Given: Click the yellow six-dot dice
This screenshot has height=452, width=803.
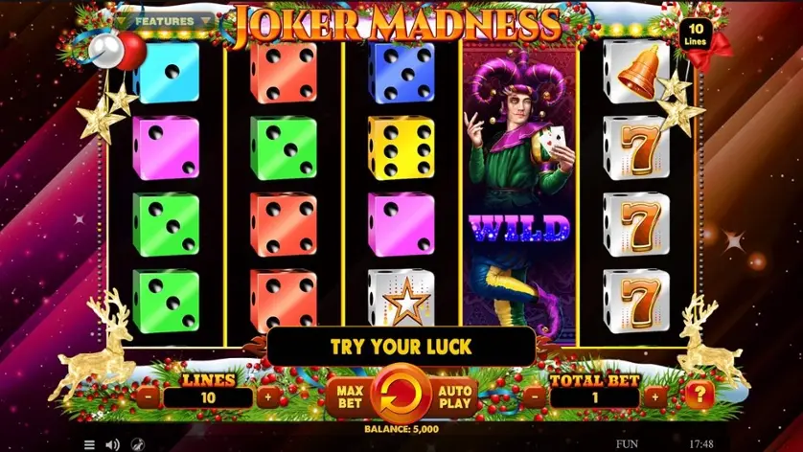Looking at the screenshot, I should click(x=401, y=147).
